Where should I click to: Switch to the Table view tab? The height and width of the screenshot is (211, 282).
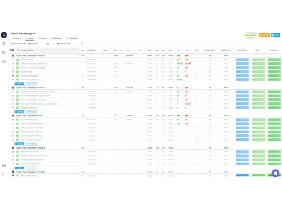[30, 38]
